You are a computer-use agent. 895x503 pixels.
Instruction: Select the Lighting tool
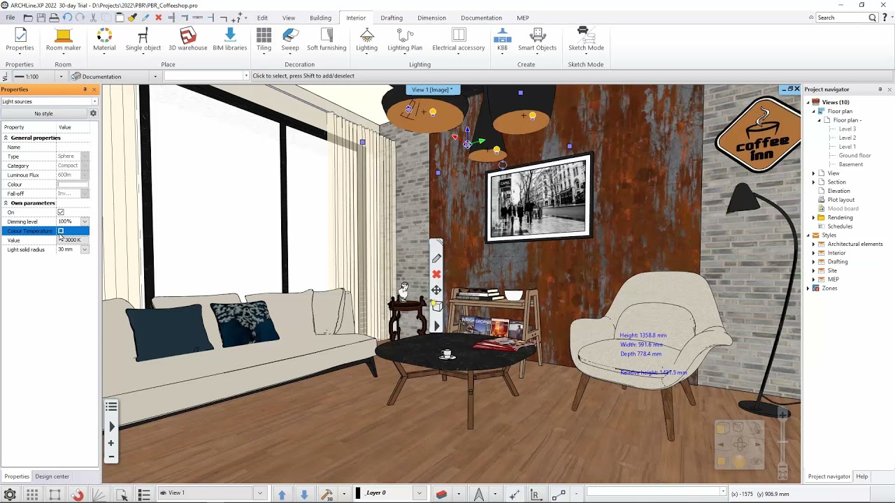(x=366, y=40)
